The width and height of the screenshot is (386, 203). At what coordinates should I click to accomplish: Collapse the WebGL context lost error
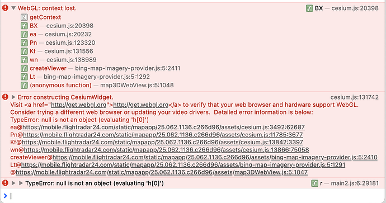13,8
